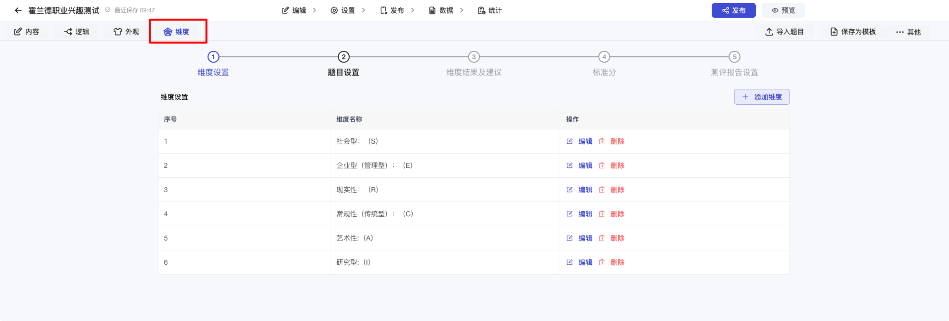The image size is (949, 321).
Task: Click 导入题目 import button
Action: click(785, 32)
